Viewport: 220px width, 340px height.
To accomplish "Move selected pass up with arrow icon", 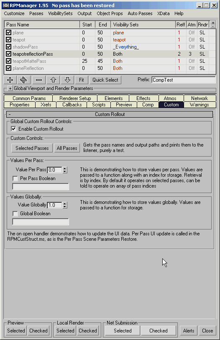I will pos(53,80).
